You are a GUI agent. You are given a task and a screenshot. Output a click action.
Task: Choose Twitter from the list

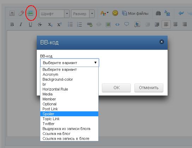click(69, 124)
